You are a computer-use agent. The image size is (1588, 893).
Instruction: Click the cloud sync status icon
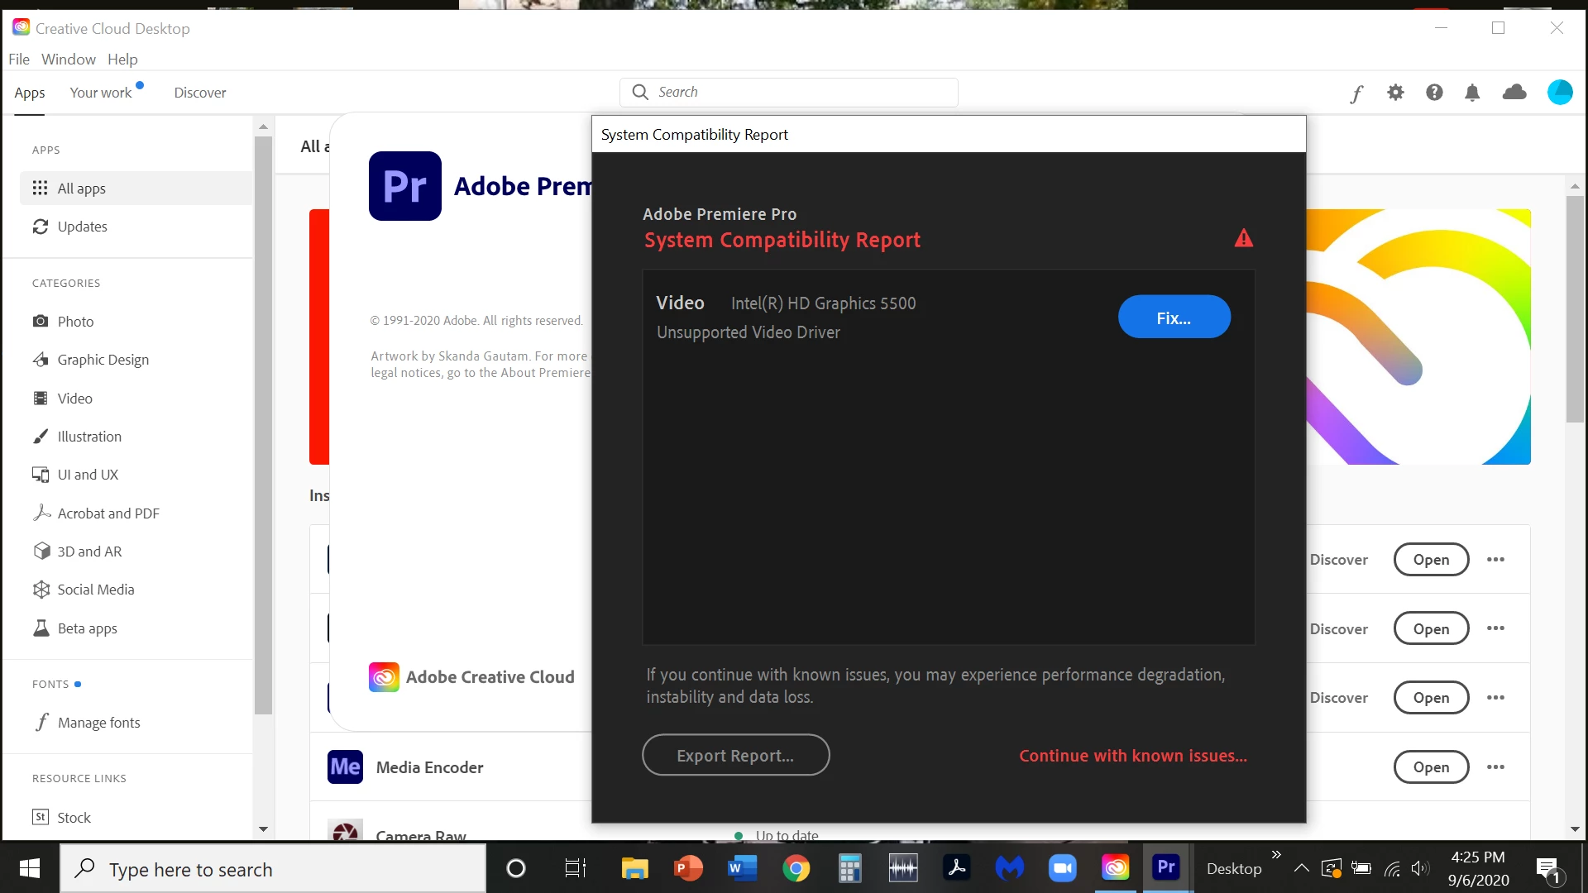(1514, 93)
